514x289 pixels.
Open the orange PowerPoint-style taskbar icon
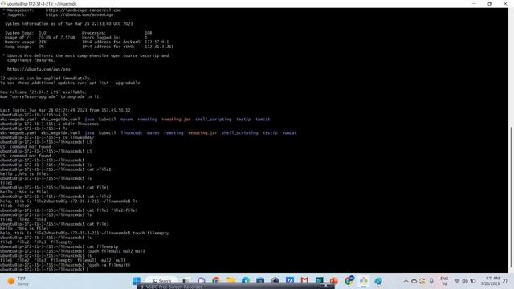click(x=334, y=281)
